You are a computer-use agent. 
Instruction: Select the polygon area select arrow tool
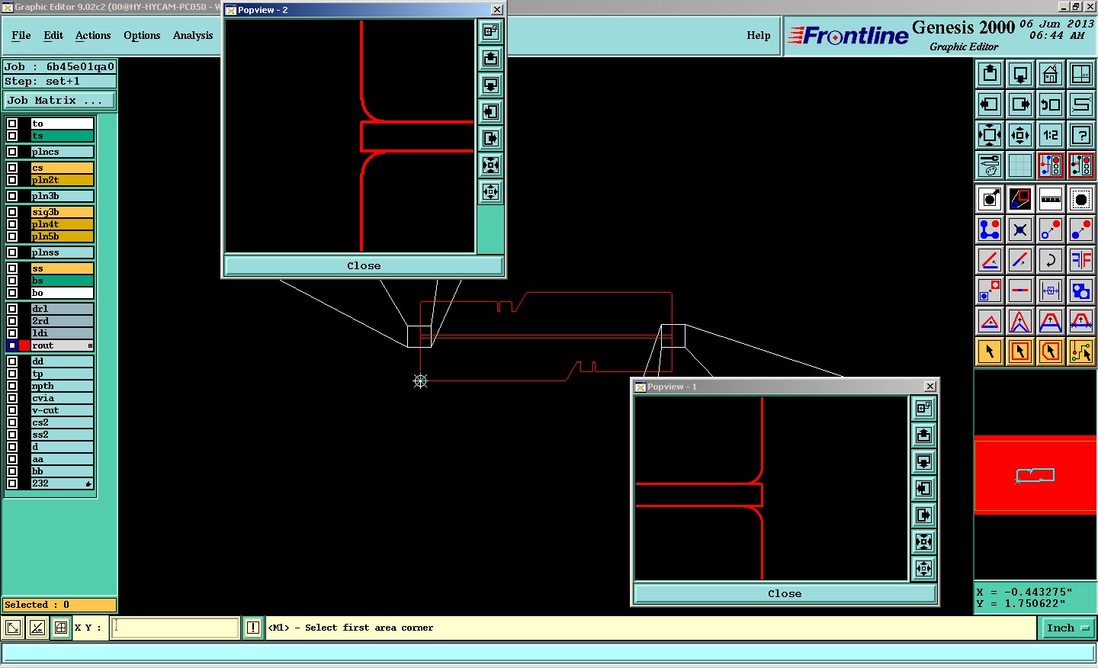tap(1051, 352)
